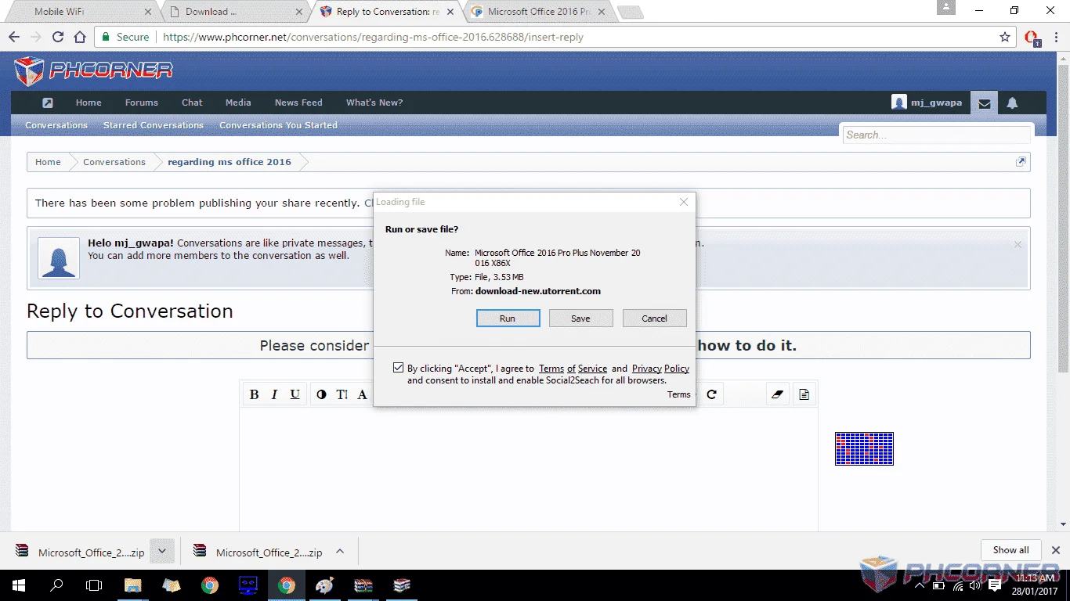Close the downloads bar

[x=1056, y=550]
